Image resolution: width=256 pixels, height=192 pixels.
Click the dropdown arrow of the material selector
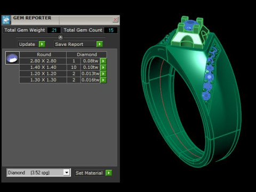coord(67,172)
